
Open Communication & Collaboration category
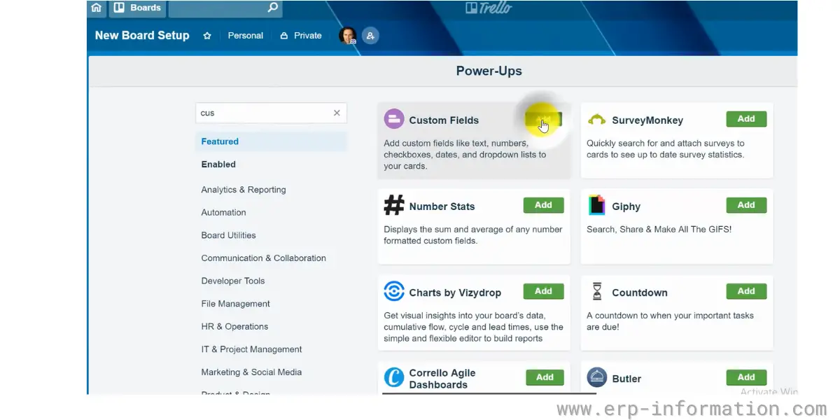pos(263,258)
